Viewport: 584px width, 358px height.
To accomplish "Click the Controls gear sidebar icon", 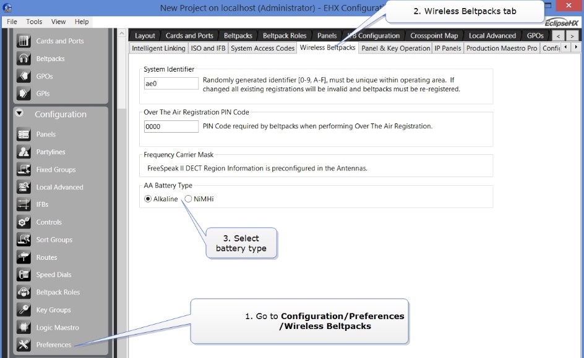I will (x=24, y=222).
